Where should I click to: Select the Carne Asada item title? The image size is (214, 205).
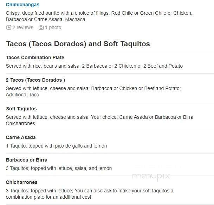[21, 137]
